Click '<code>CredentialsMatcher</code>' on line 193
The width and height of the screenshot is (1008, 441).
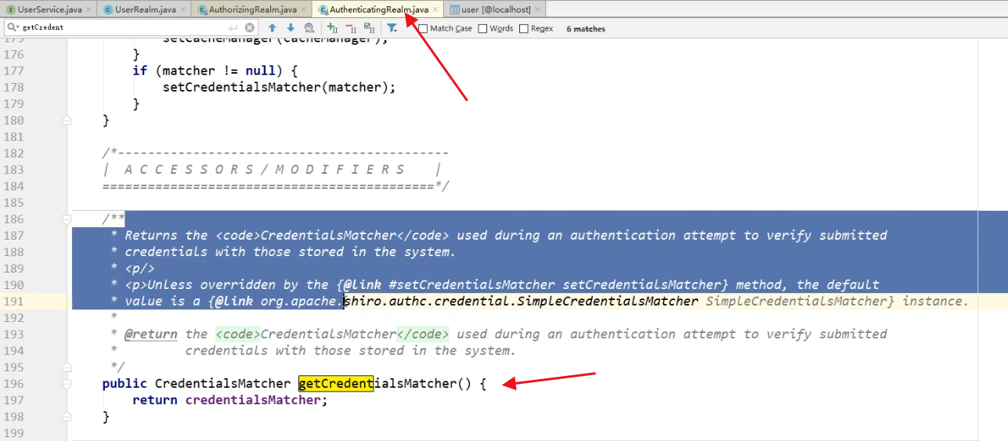(332, 334)
